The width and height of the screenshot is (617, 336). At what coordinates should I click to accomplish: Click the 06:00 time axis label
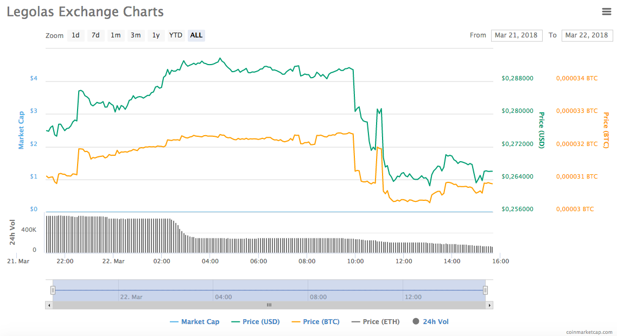click(x=258, y=261)
